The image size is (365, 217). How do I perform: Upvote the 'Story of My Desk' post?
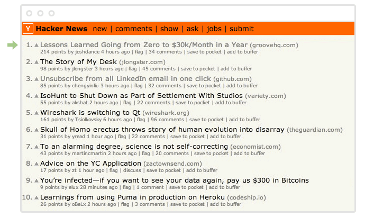(x=36, y=62)
